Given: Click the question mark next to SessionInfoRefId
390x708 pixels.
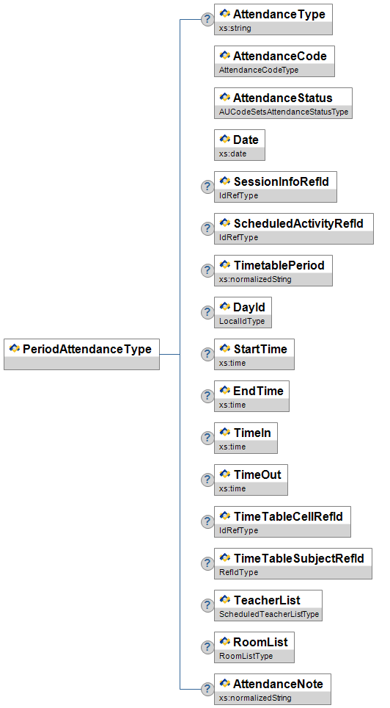Looking at the screenshot, I should point(207,187).
